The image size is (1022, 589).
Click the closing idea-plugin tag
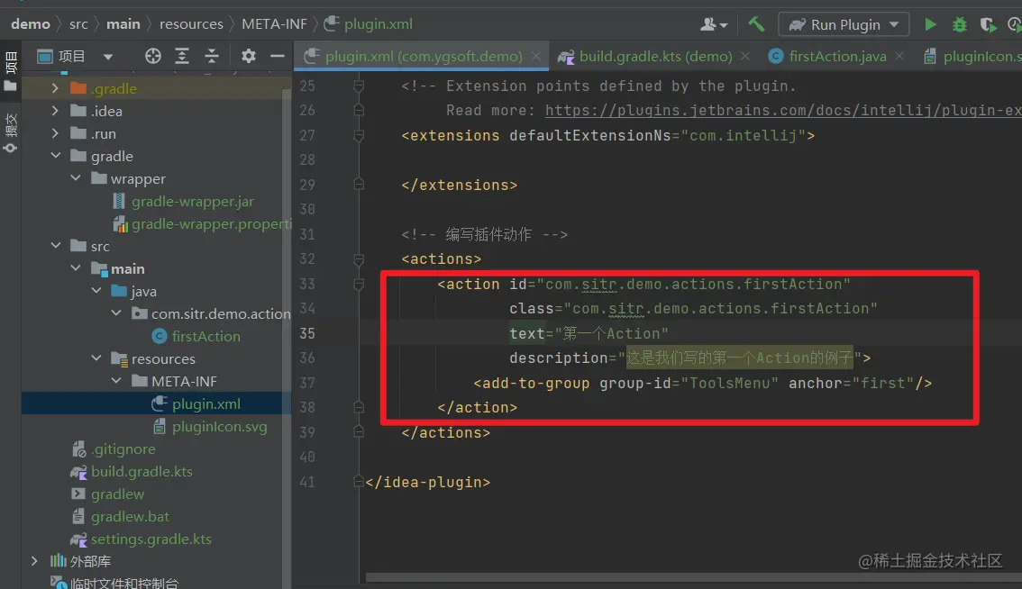427,482
